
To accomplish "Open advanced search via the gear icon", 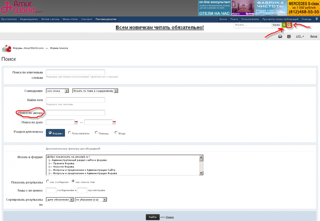I will 289,25.
